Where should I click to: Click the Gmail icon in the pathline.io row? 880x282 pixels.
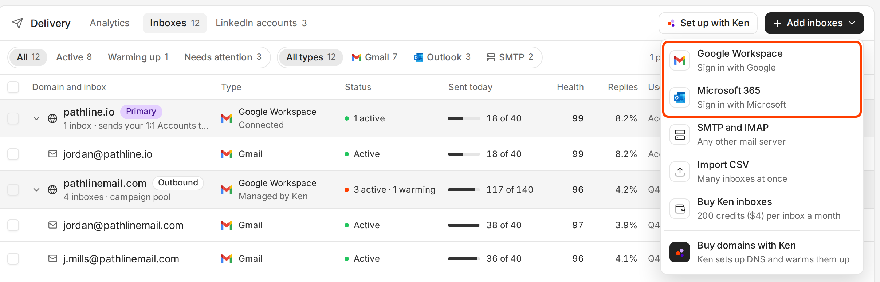(227, 118)
